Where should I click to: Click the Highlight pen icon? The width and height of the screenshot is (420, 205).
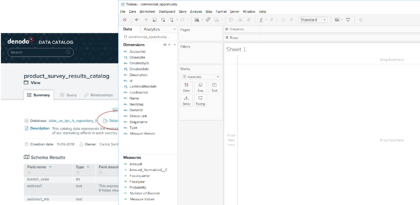point(261,20)
